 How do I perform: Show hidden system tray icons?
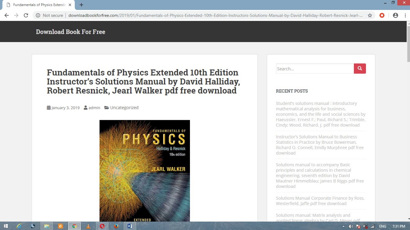click(x=344, y=226)
